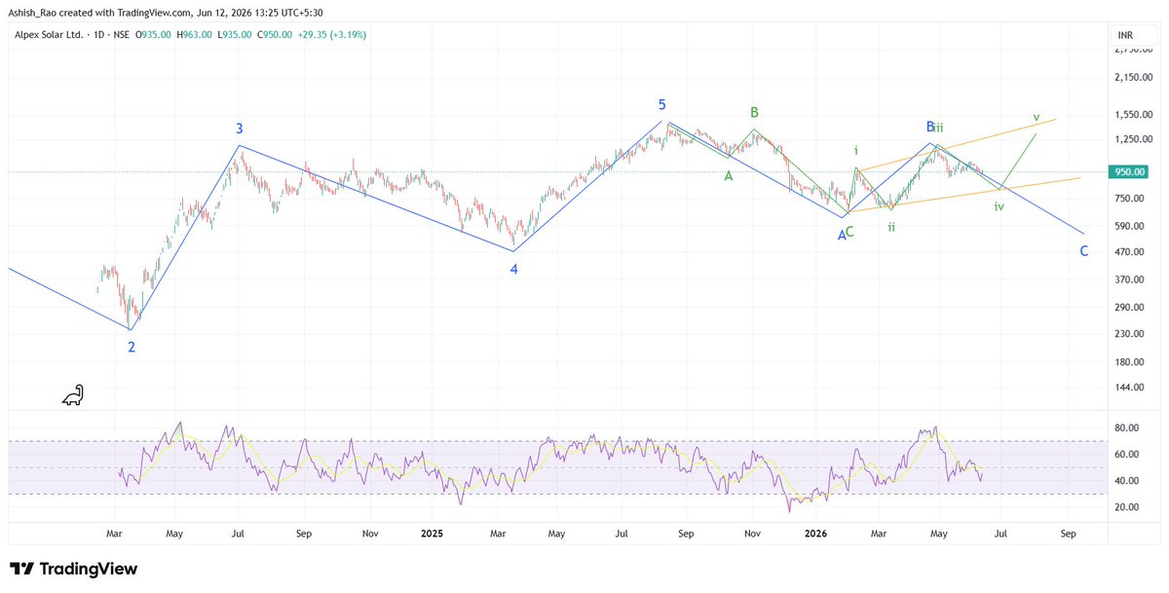Select the blue wave label C at lower right
The width and height of the screenshot is (1169, 593).
click(x=1083, y=251)
